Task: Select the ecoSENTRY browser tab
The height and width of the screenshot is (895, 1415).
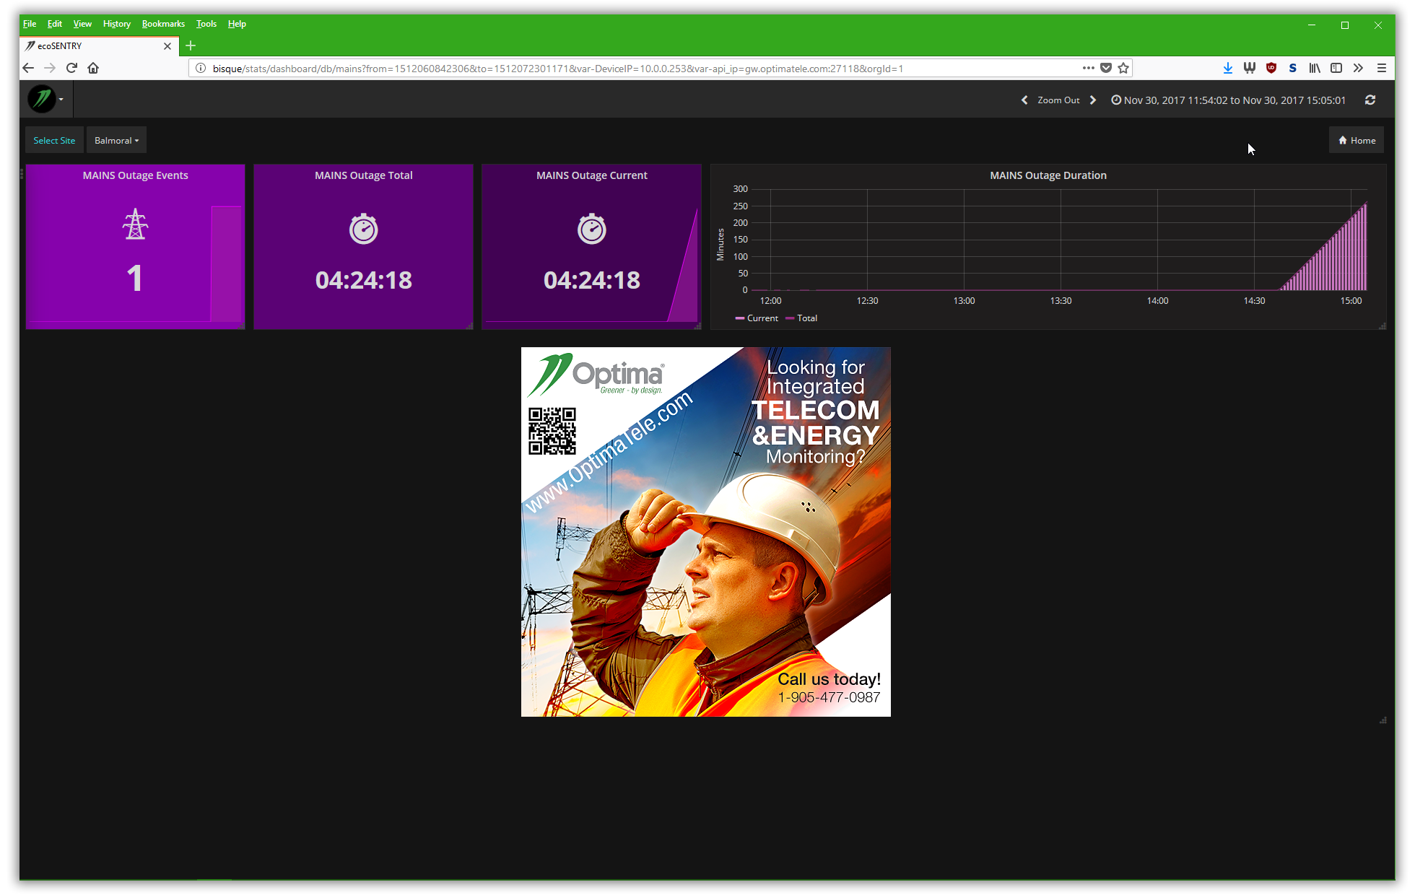Action: pos(97,45)
